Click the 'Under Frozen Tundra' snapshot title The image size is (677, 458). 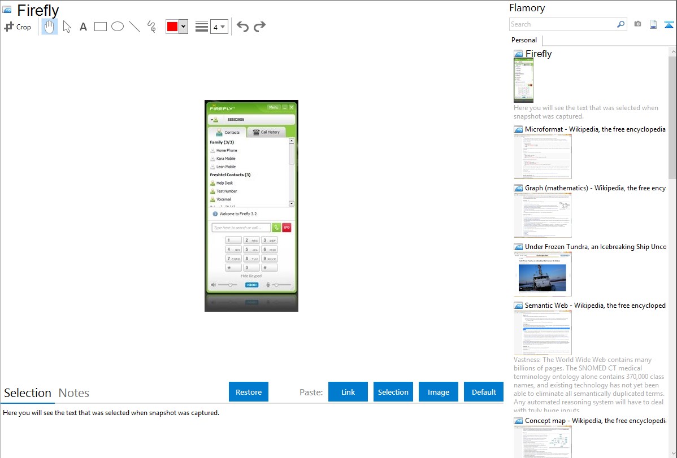(x=596, y=246)
